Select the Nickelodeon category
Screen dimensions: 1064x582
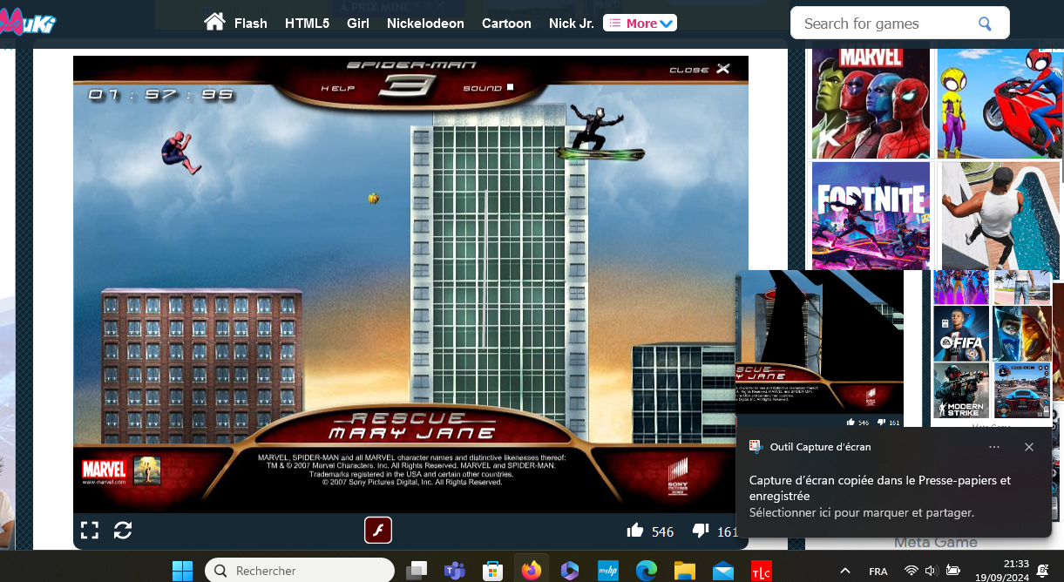pos(425,24)
